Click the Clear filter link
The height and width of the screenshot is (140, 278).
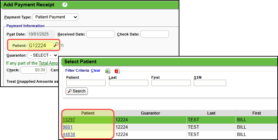96,70
